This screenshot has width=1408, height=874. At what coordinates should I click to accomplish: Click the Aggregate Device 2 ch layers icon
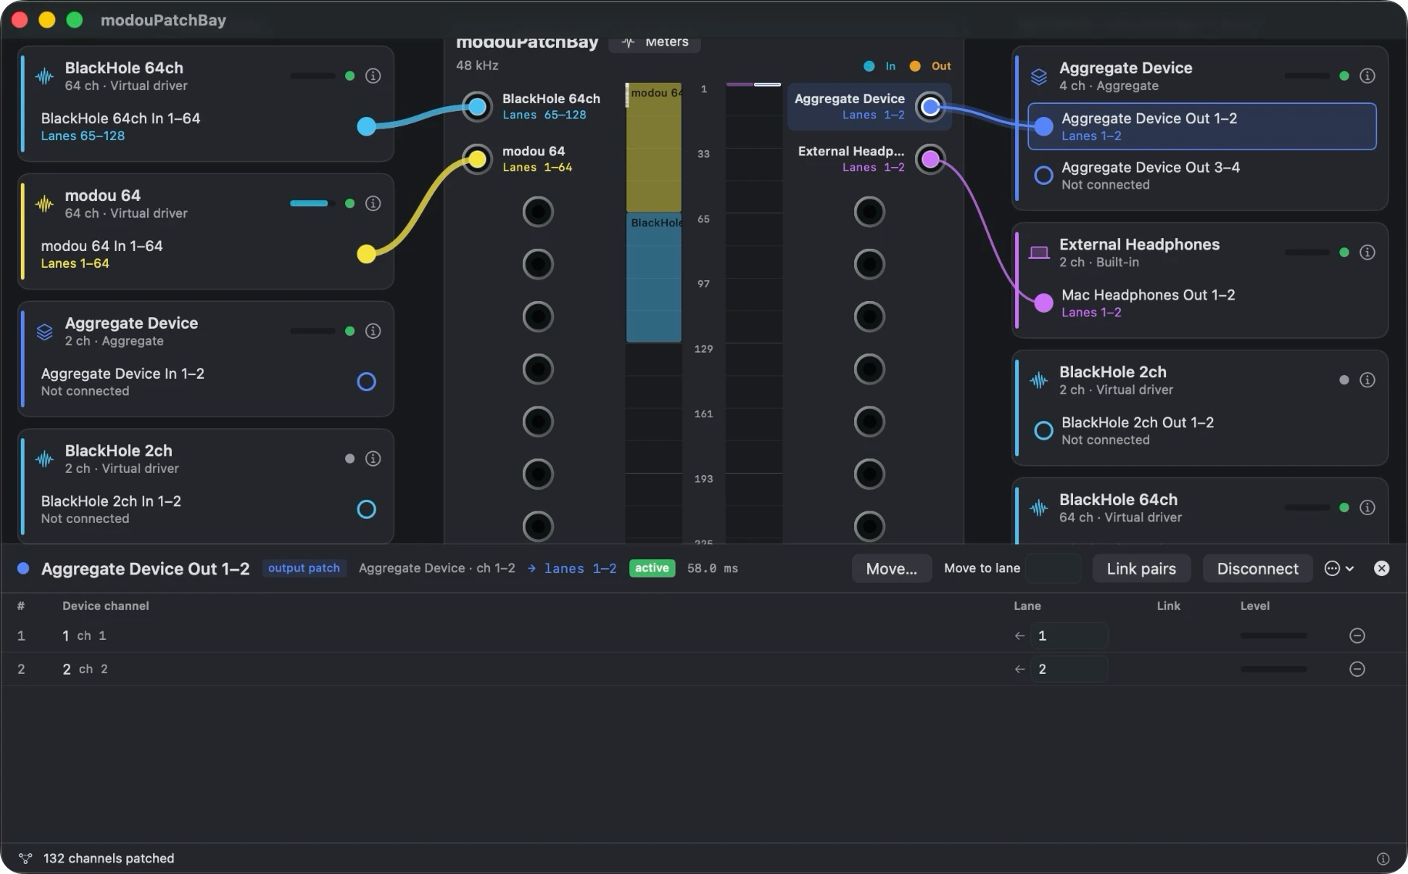pyautogui.click(x=45, y=332)
